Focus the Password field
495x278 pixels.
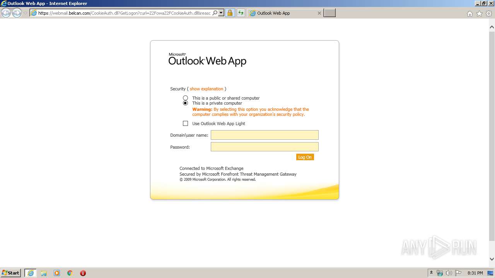click(x=265, y=147)
